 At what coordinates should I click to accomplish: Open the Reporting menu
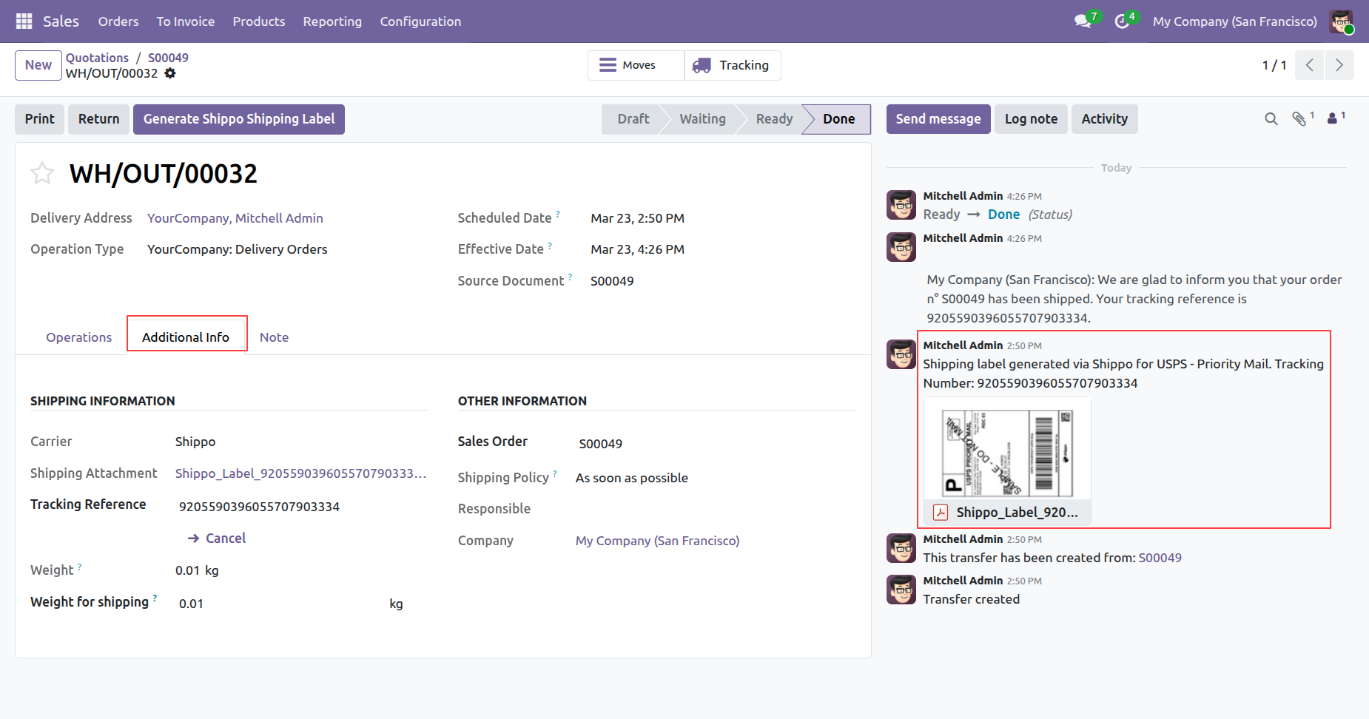pos(332,21)
